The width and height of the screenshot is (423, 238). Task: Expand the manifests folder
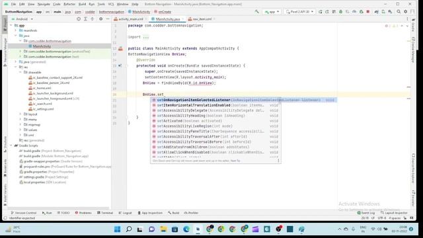click(x=16, y=30)
